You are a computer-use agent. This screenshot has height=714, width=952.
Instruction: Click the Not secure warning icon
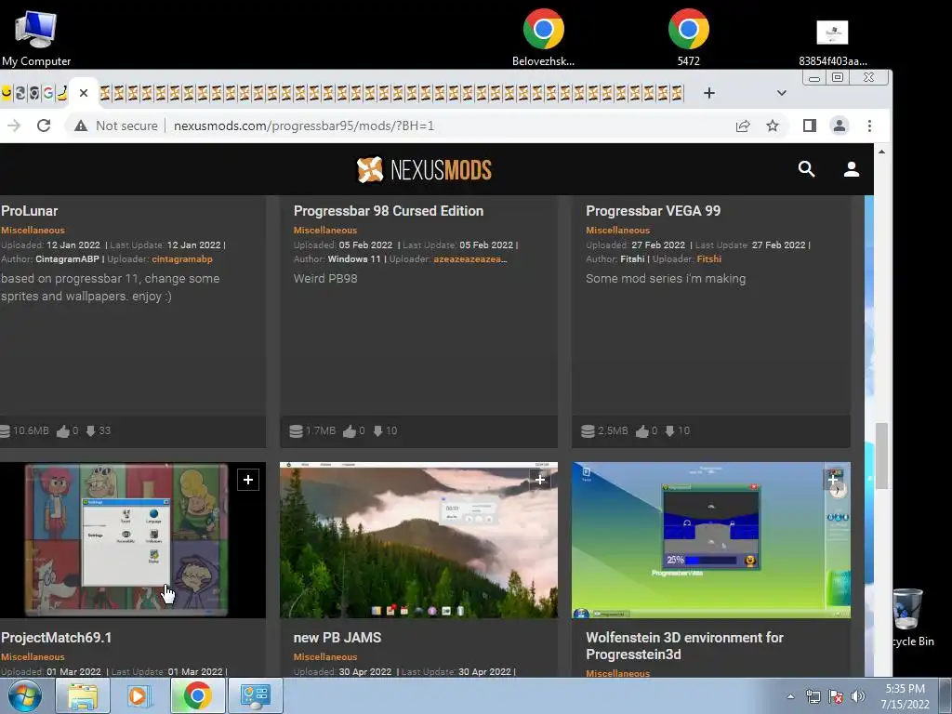tap(81, 126)
